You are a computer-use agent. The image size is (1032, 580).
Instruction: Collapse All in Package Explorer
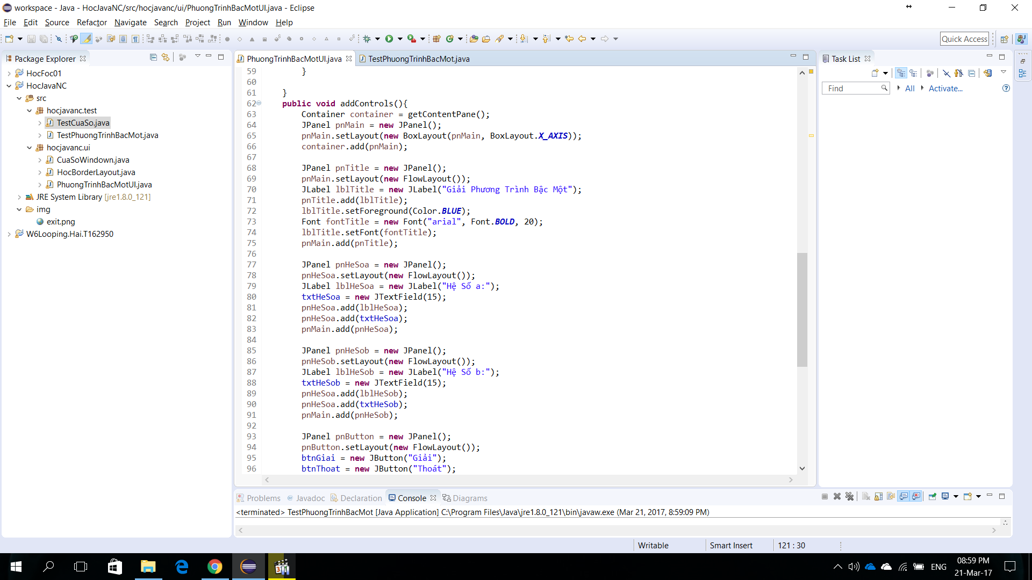point(153,57)
